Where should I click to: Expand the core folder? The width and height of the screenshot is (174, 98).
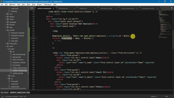pyautogui.click(x=5, y=14)
